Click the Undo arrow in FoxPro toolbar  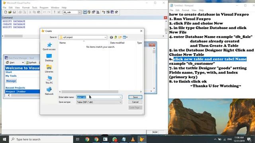44,12
